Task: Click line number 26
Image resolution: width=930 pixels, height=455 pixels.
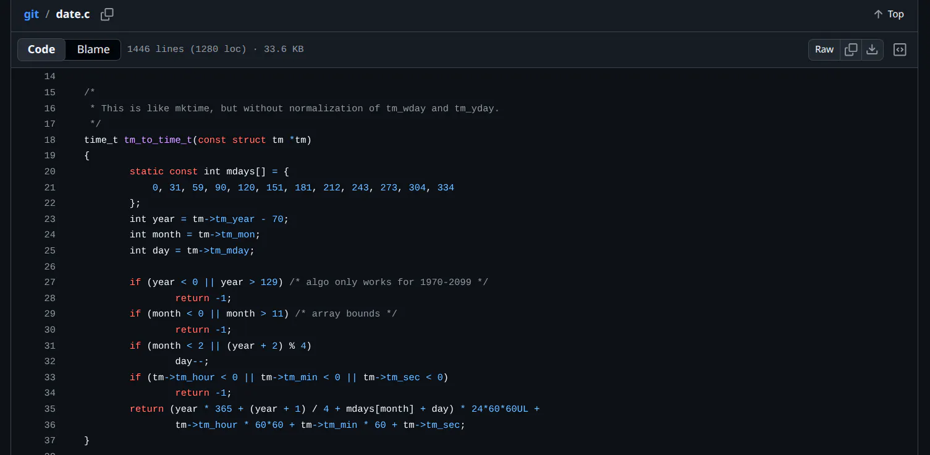Action: (49, 266)
